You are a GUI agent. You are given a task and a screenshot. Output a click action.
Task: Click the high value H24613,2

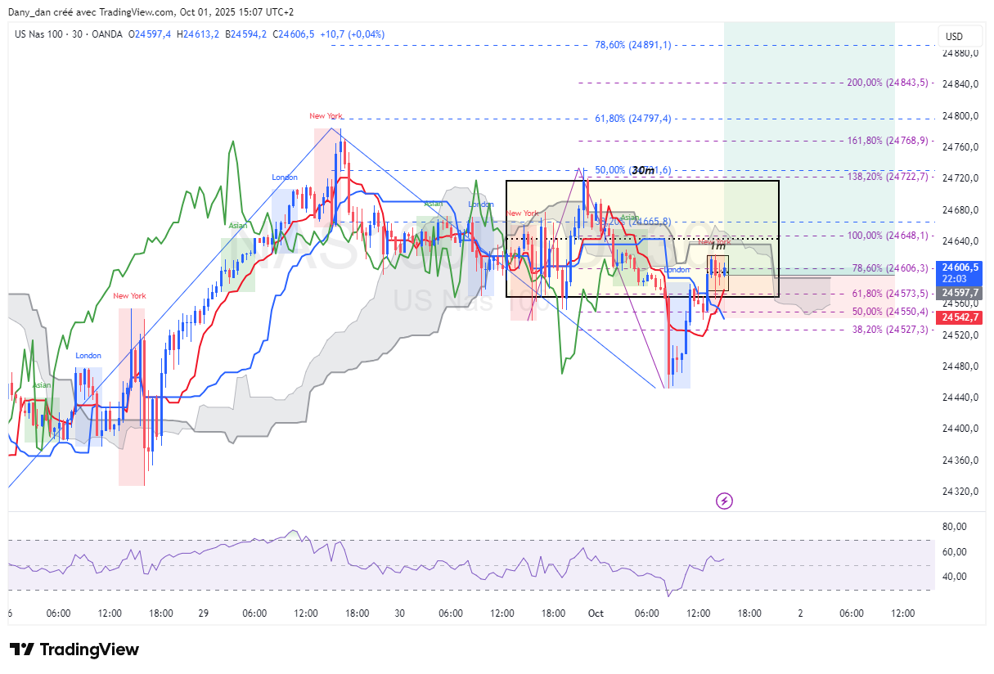tap(198, 34)
